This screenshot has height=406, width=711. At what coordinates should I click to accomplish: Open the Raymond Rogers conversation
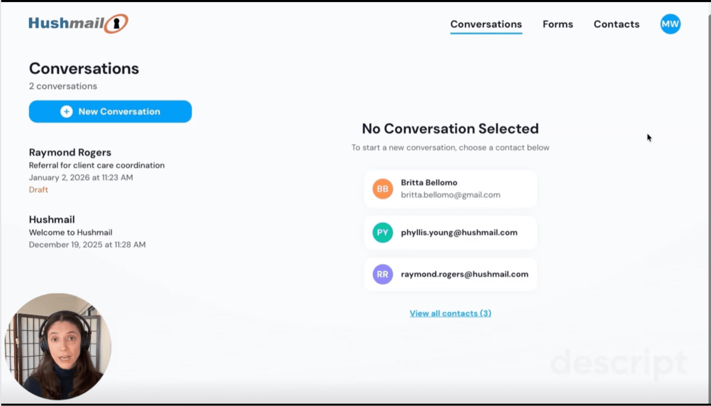pyautogui.click(x=97, y=170)
